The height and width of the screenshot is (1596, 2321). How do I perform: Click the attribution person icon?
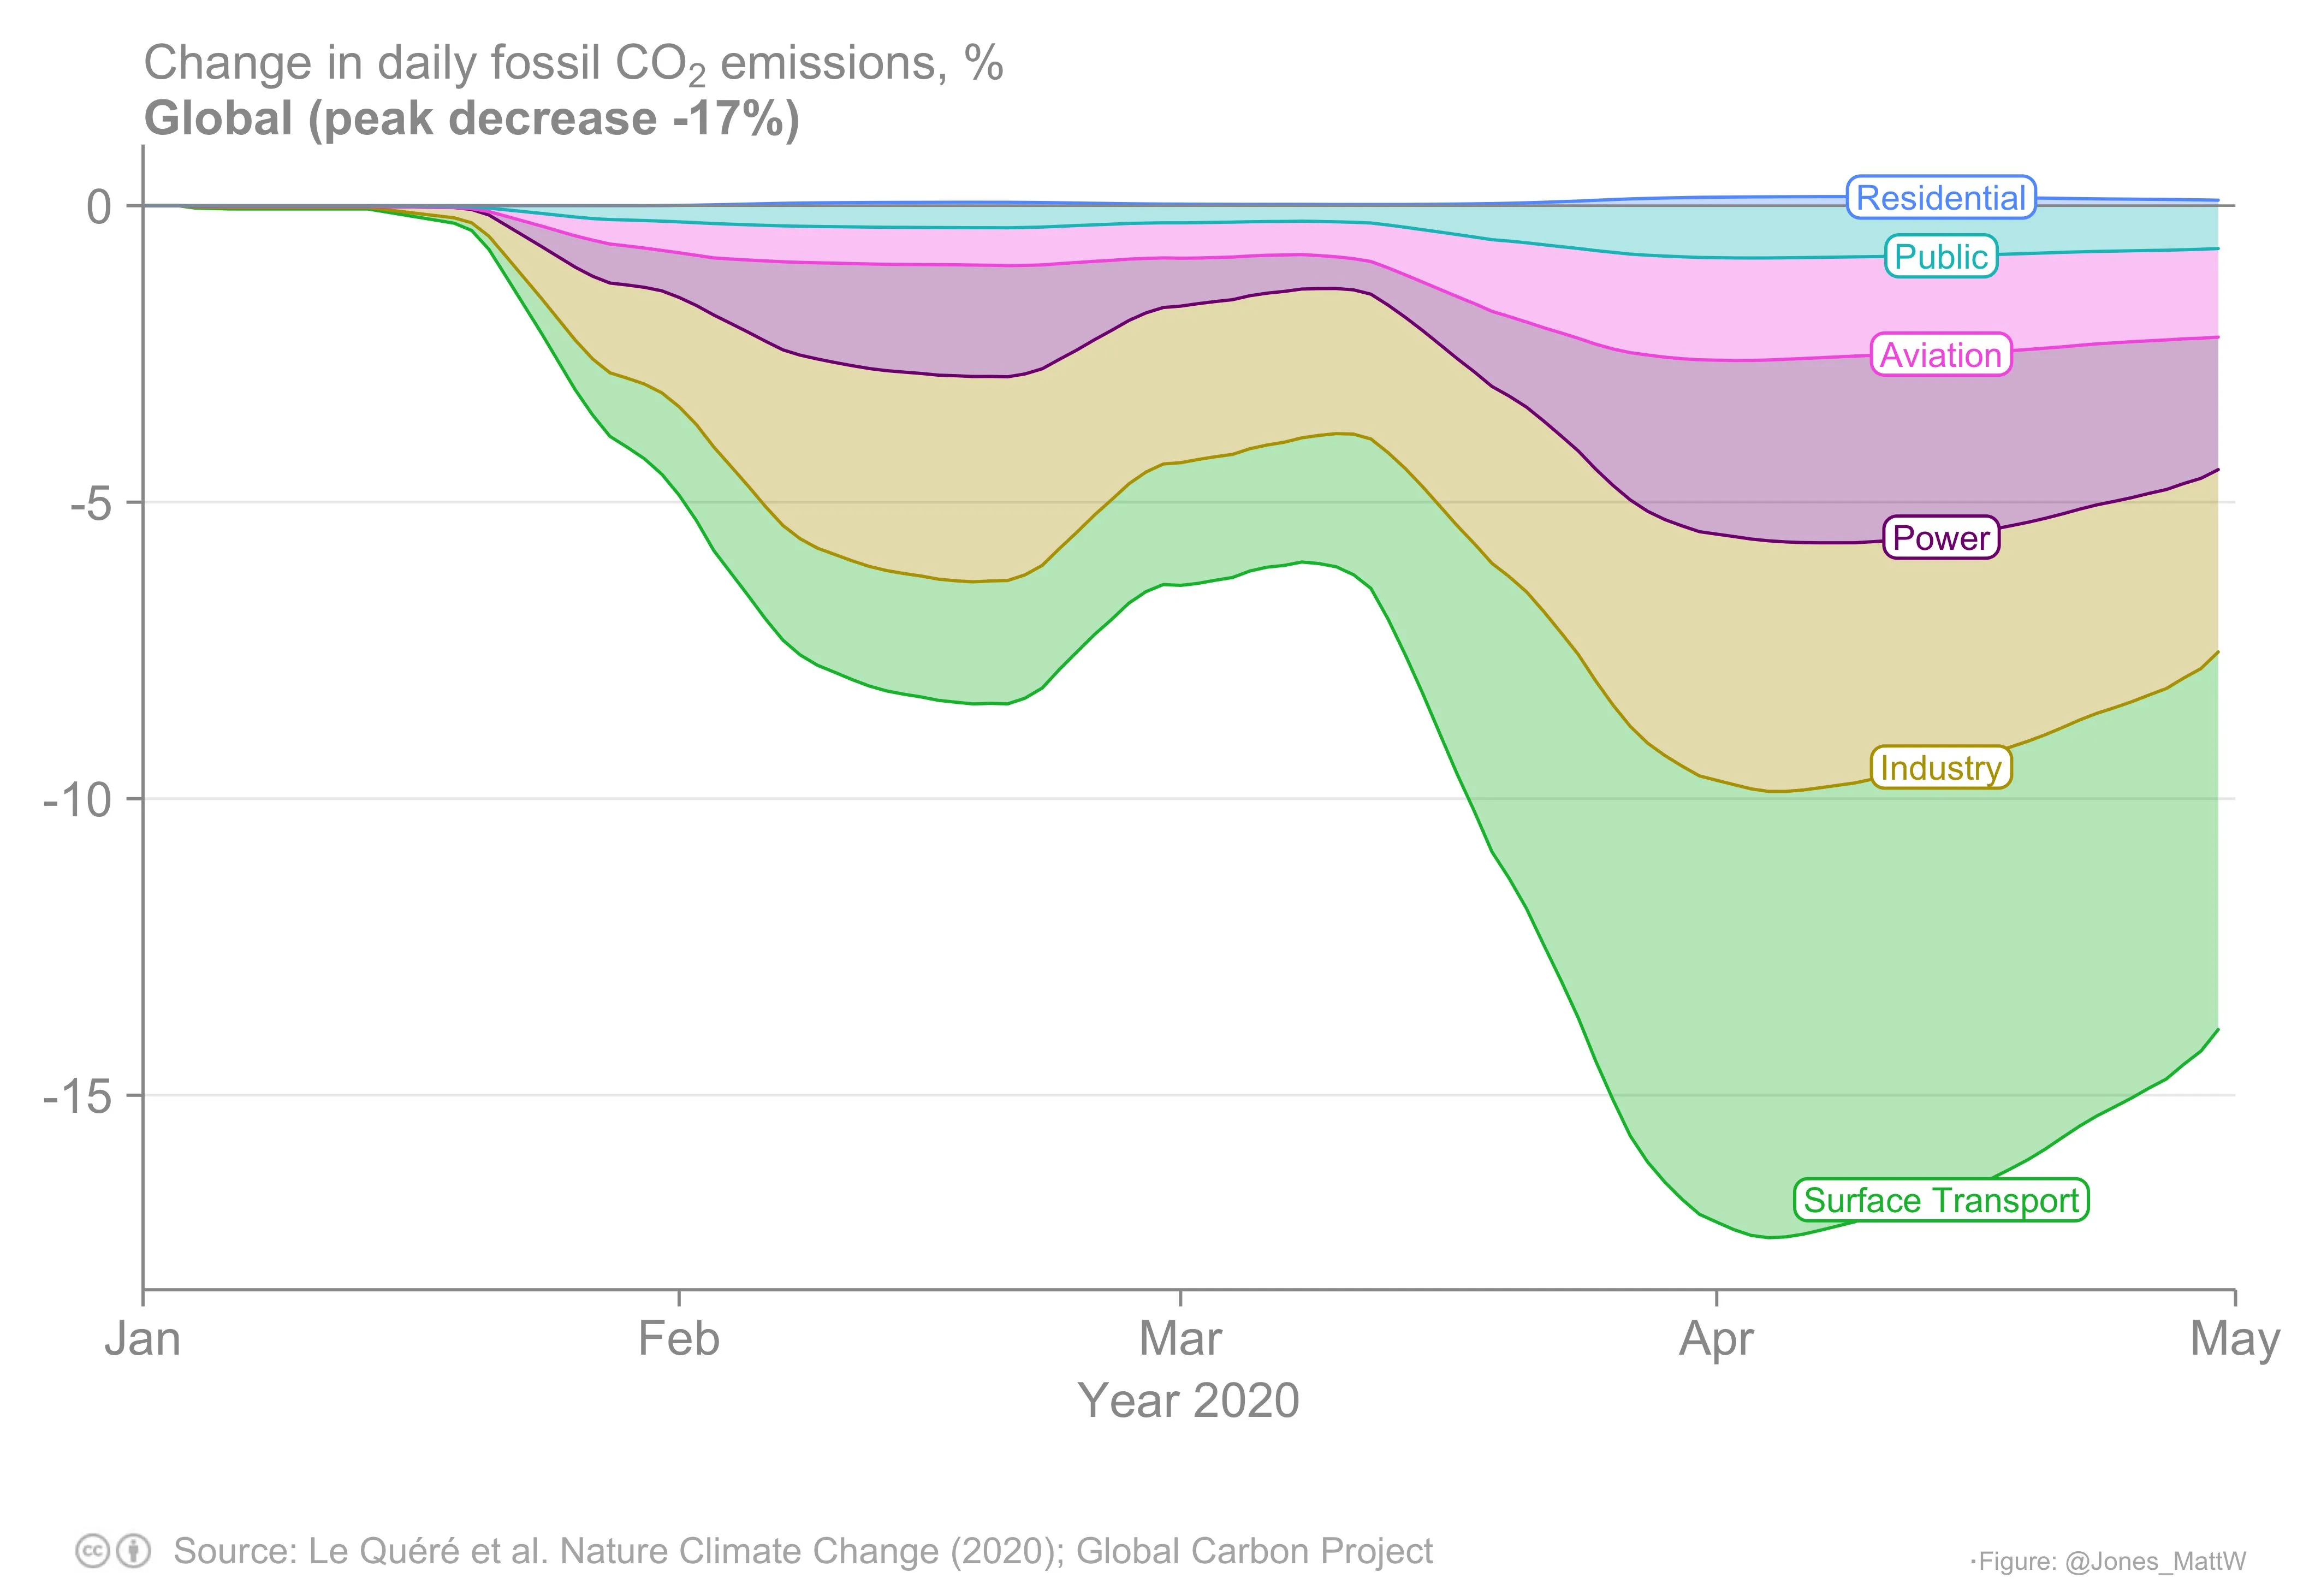pos(134,1551)
